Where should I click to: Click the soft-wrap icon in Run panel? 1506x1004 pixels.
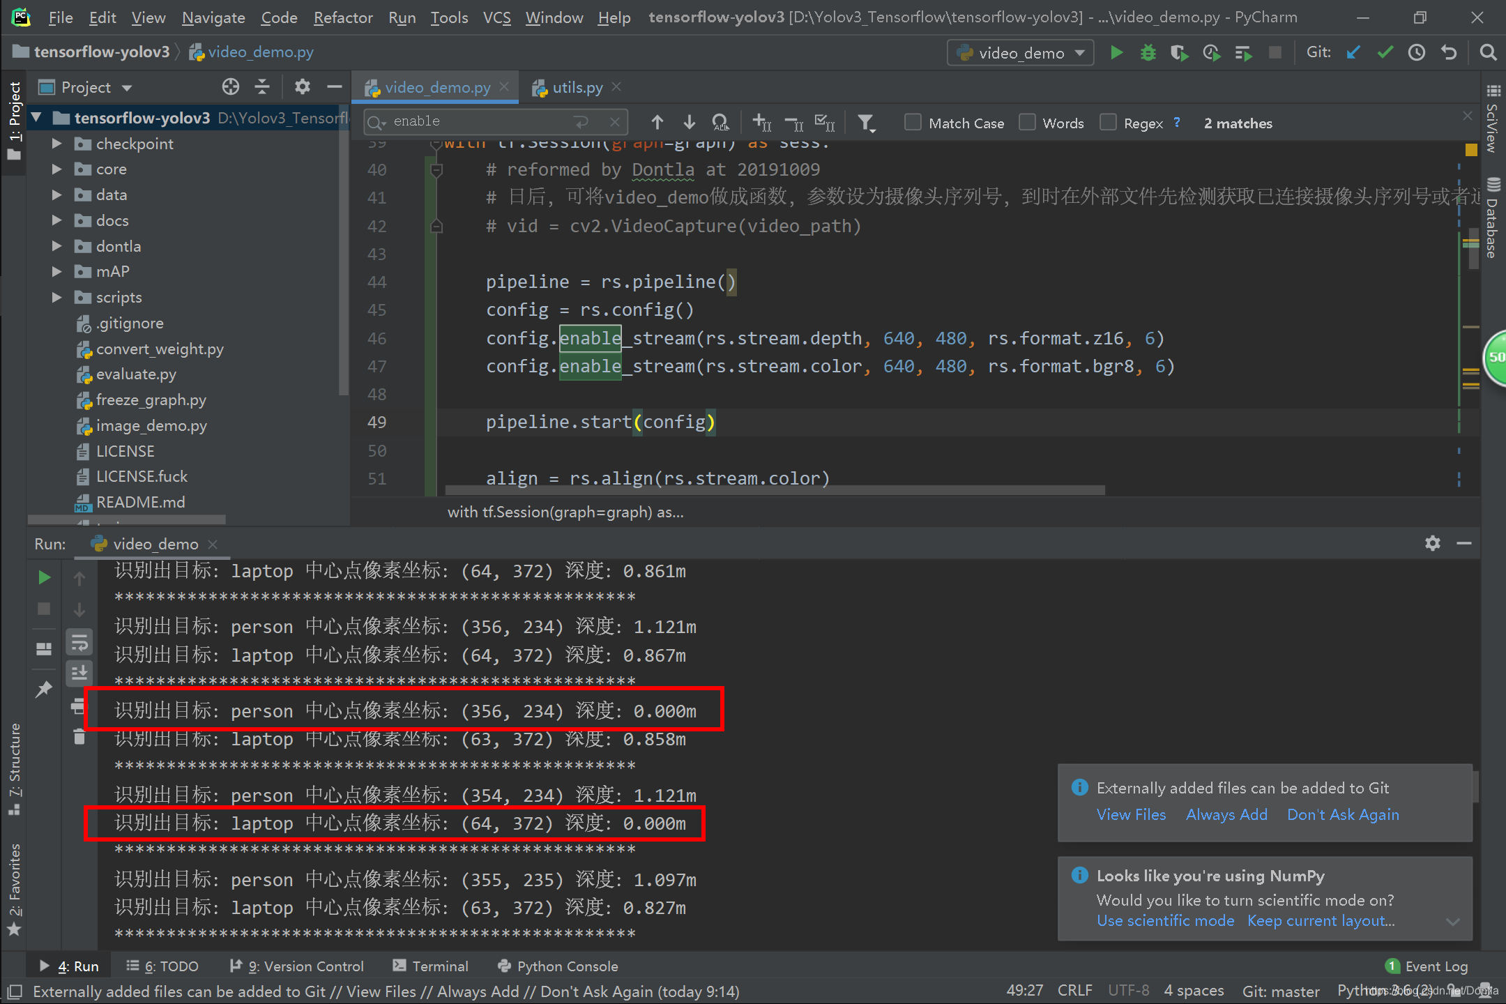click(79, 642)
